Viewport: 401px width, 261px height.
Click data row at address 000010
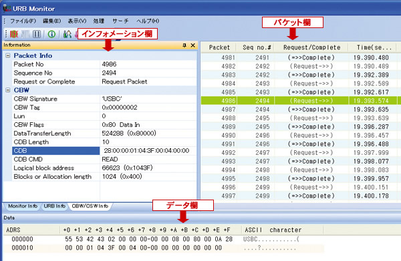164,248
